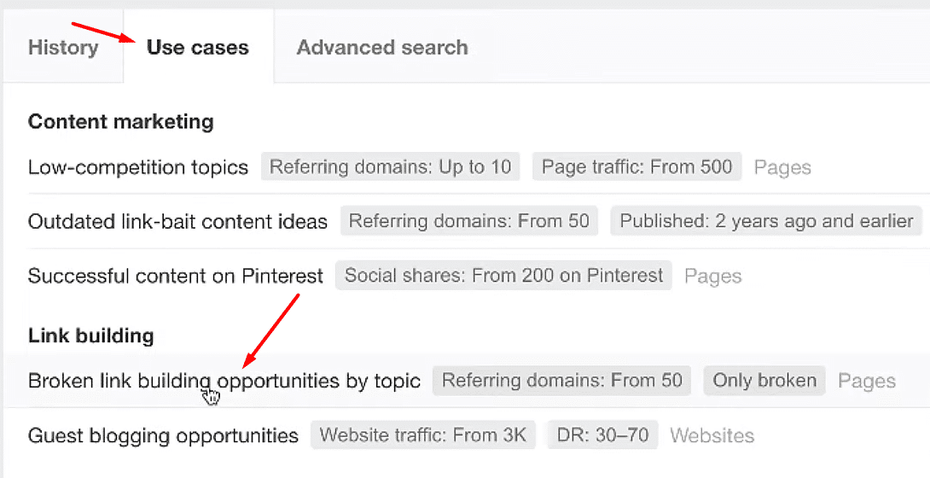The width and height of the screenshot is (930, 478).
Task: Click Page traffic: From 500 tag
Action: pos(636,167)
